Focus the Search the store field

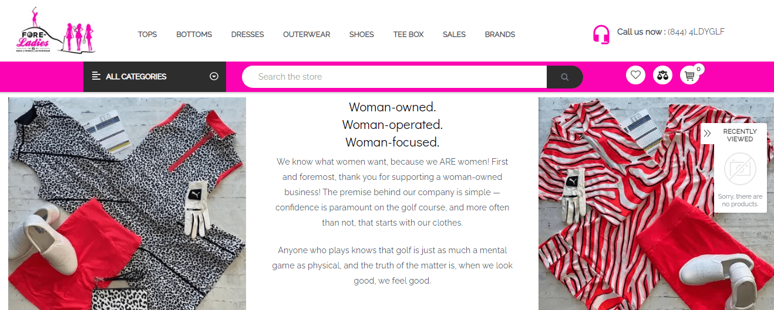coord(393,77)
